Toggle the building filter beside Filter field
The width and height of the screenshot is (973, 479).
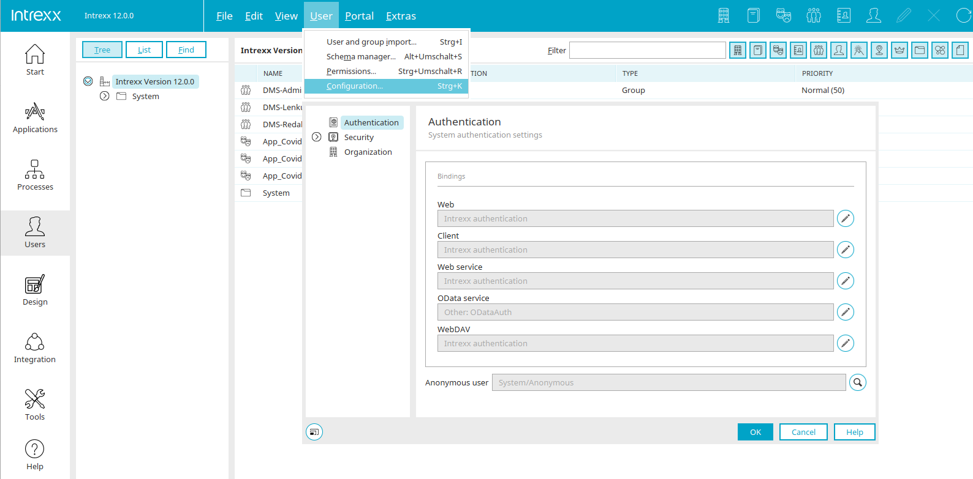click(738, 50)
